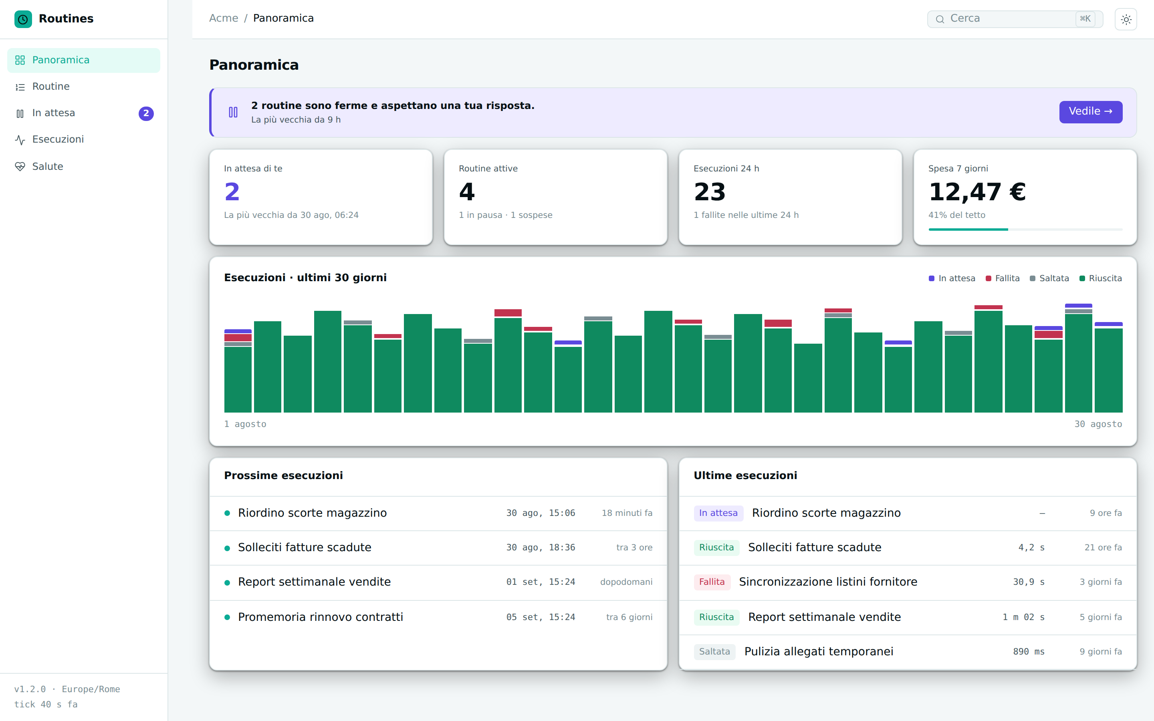Open the Routine page in sidebar
Viewport: 1154px width, 721px height.
[84, 87]
